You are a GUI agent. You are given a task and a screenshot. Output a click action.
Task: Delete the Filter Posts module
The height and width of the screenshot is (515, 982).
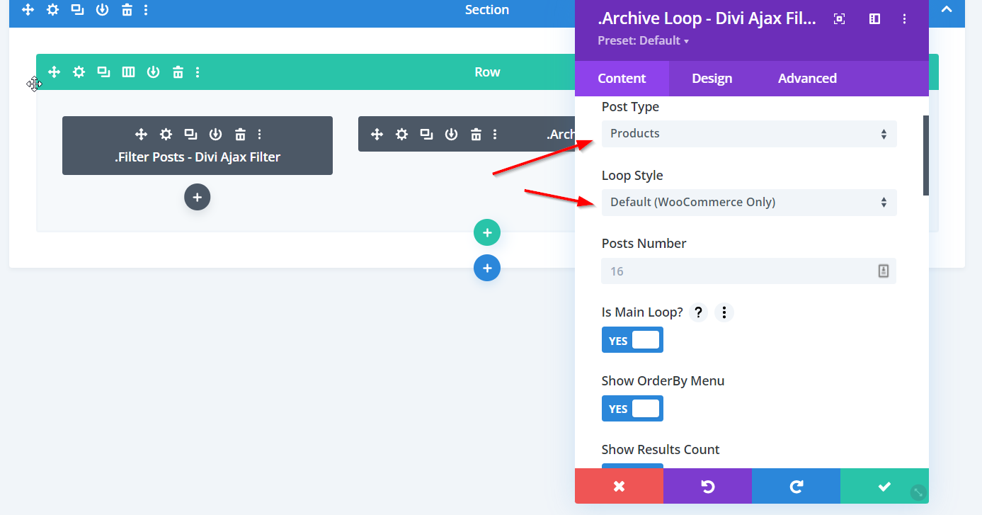point(240,134)
